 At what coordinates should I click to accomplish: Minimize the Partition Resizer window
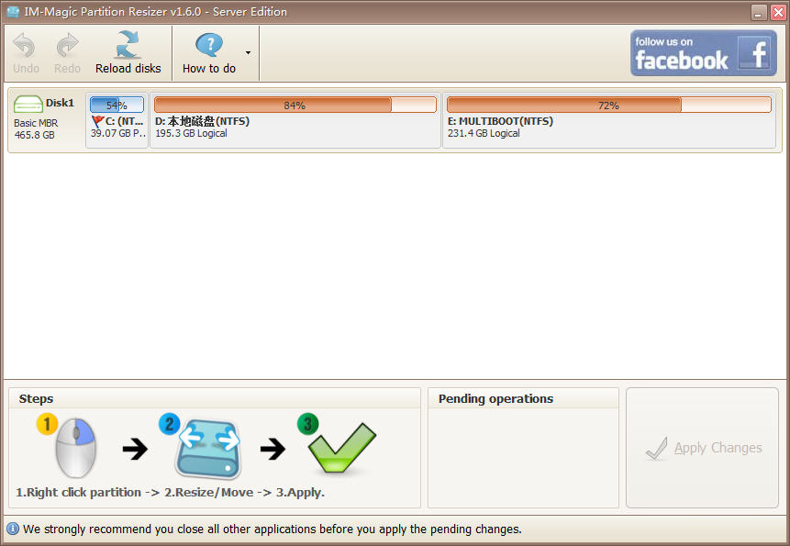click(759, 12)
